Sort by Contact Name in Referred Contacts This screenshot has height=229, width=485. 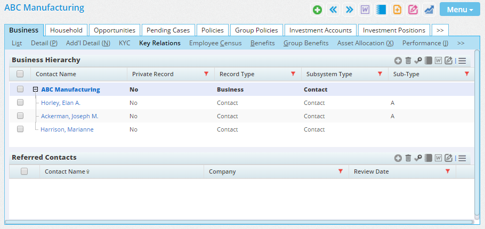point(65,171)
